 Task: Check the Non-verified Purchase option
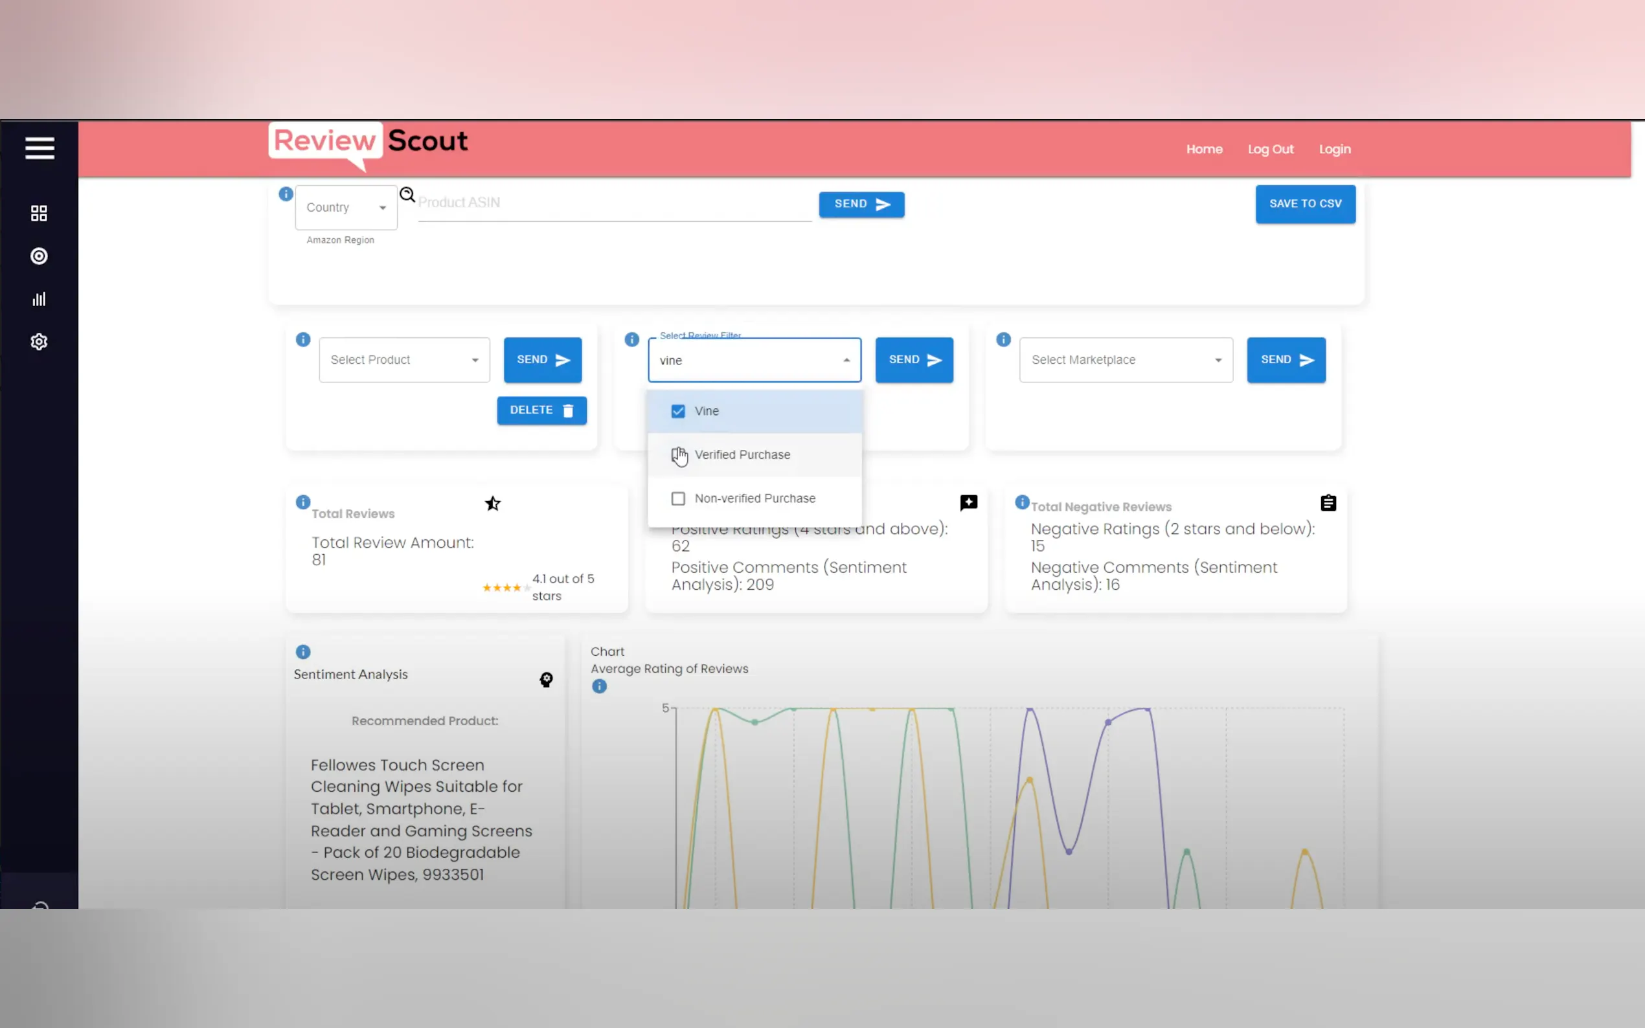click(678, 498)
